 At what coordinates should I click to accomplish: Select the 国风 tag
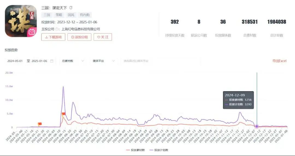71,15
